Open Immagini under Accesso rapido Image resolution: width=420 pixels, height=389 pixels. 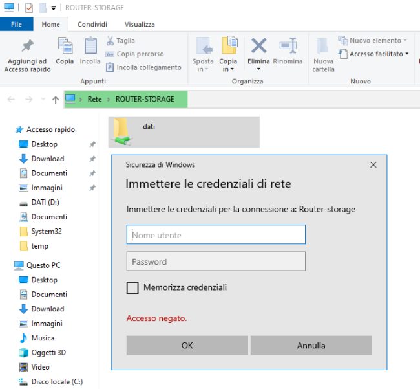pos(47,188)
